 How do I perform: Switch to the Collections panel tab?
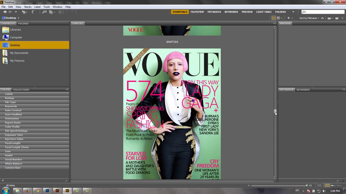coord(21,90)
